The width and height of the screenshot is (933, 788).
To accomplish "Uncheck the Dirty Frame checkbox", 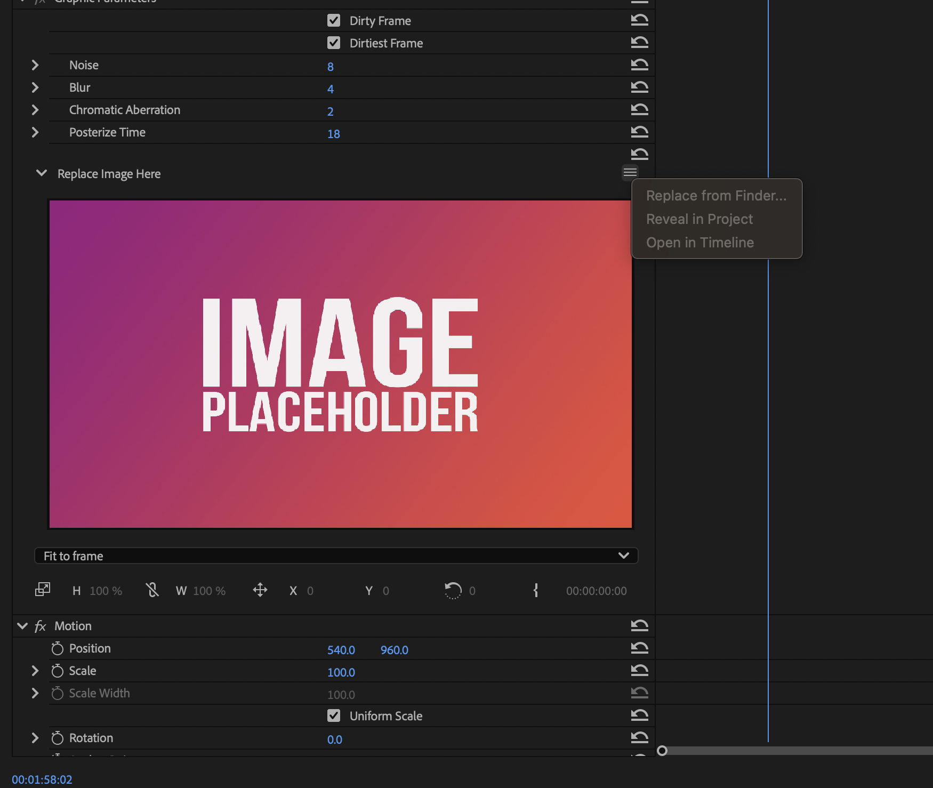I will pos(333,20).
